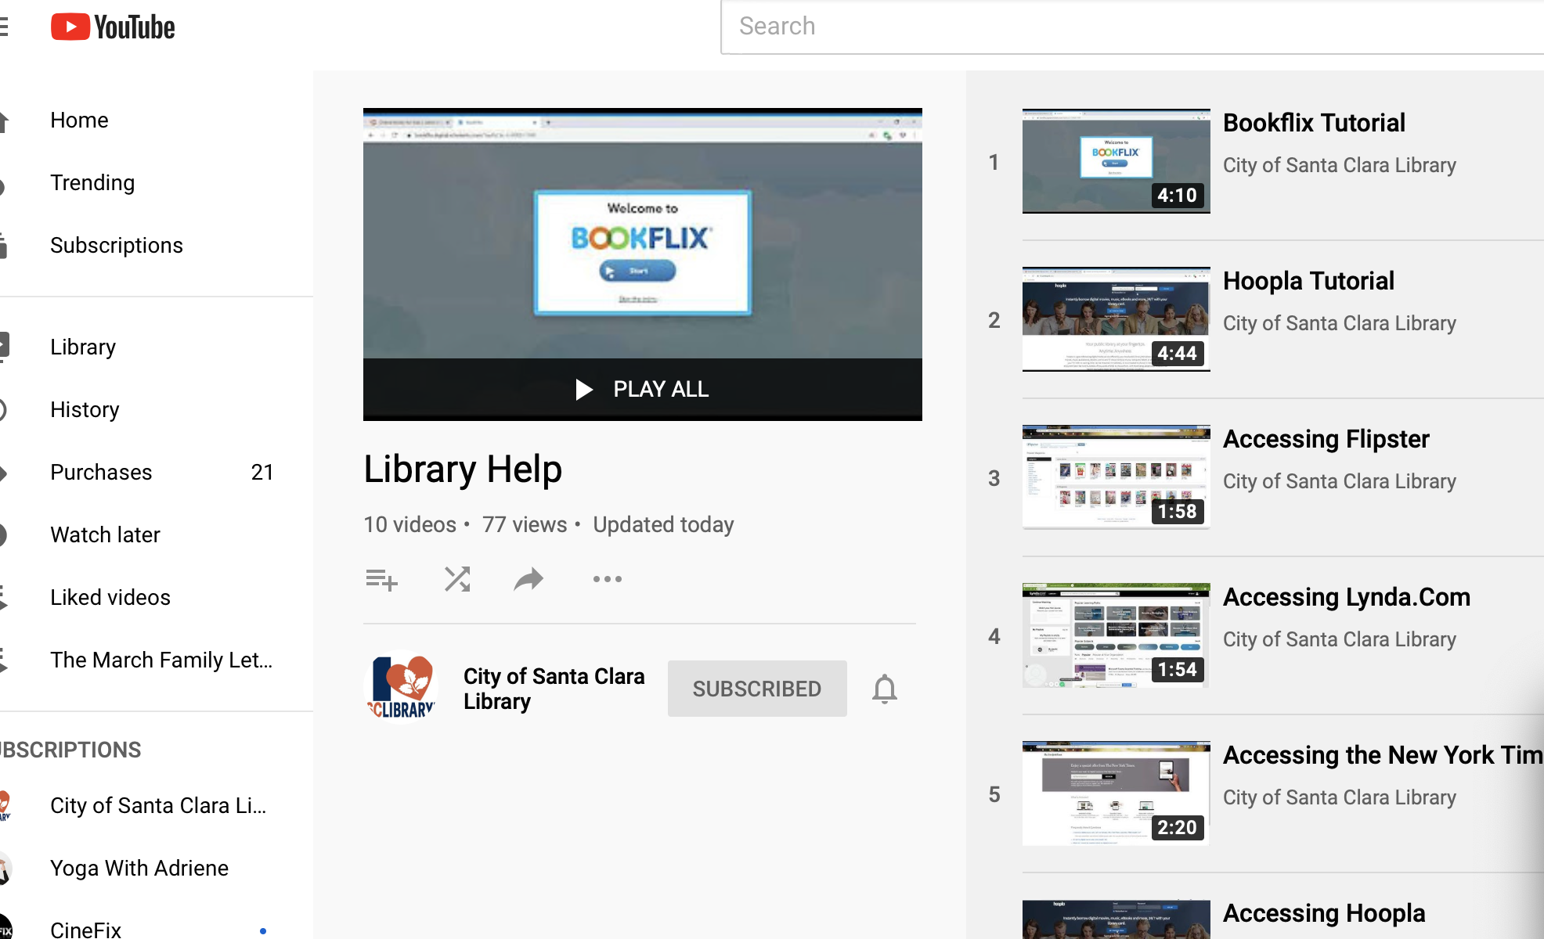Select the Library sidebar menu item
Viewport: 1544px width, 939px height.
(84, 346)
